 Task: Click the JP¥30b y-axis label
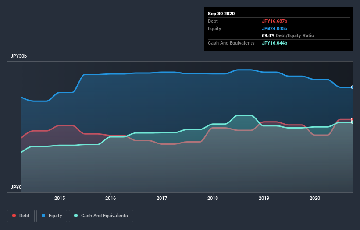pos(18,56)
